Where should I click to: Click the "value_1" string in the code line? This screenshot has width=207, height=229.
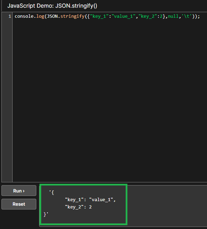point(124,16)
